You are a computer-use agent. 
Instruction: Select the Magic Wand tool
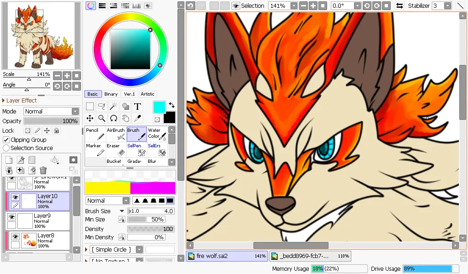tap(113, 106)
